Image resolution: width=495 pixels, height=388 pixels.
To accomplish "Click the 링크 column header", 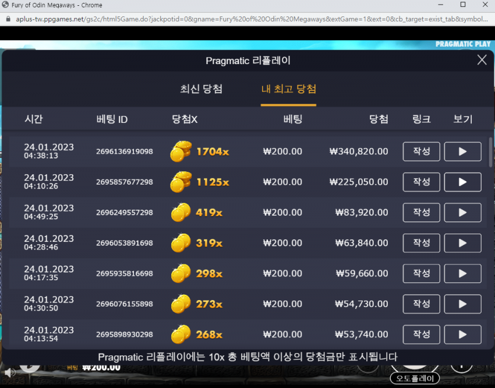I will pos(421,119).
